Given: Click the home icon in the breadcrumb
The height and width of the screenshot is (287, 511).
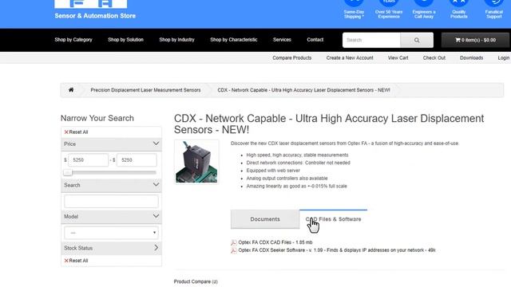Looking at the screenshot, I should [71, 90].
